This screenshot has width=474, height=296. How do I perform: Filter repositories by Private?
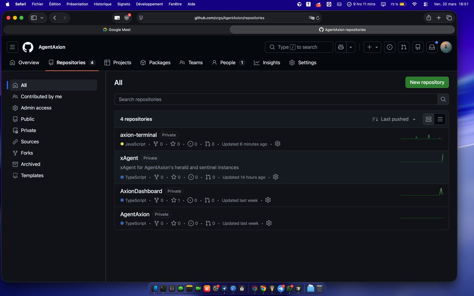point(53,130)
